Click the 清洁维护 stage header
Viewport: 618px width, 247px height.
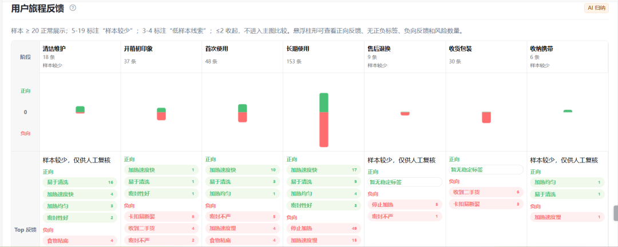coord(54,49)
